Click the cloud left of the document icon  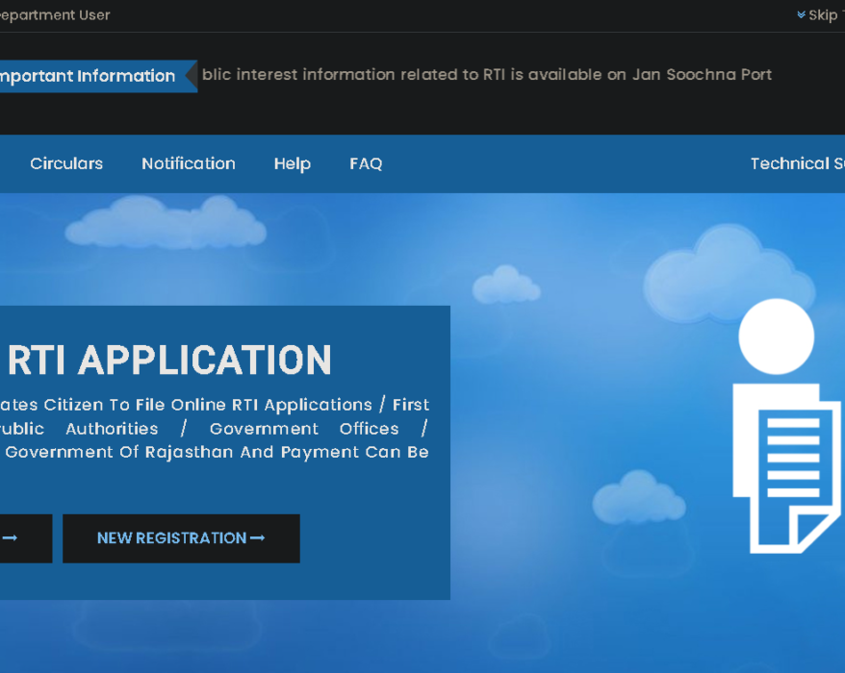pyautogui.click(x=636, y=496)
